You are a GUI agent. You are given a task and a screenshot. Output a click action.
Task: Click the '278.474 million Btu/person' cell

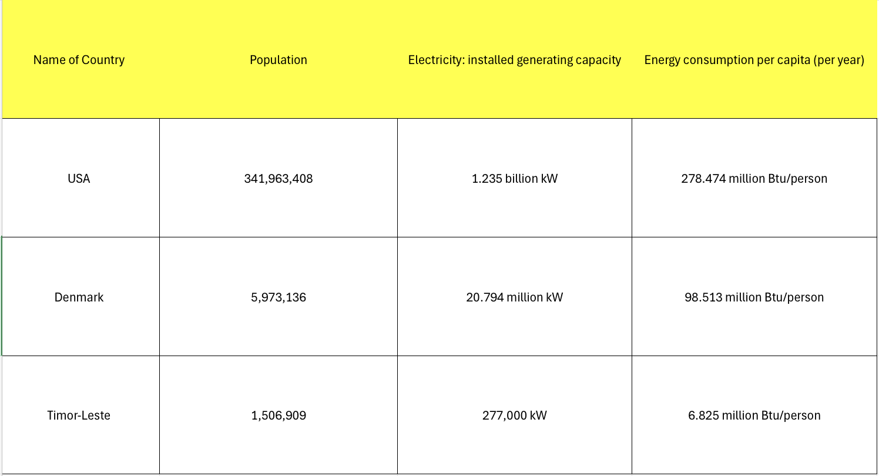(754, 179)
